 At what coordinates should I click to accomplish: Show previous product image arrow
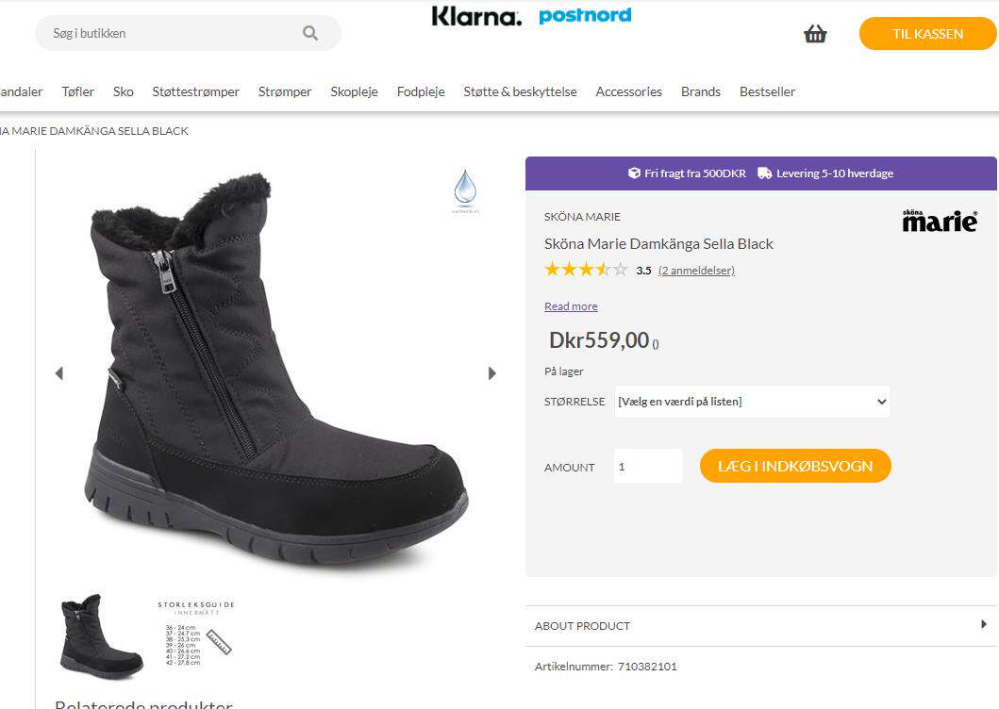[x=59, y=373]
